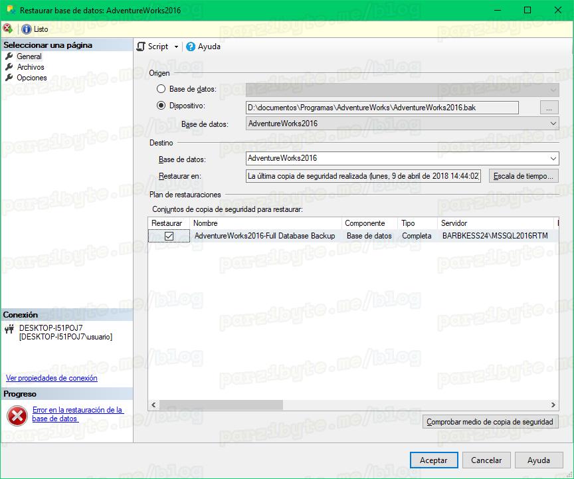Click the bottom Ayuda button
The image size is (574, 479).
[539, 460]
